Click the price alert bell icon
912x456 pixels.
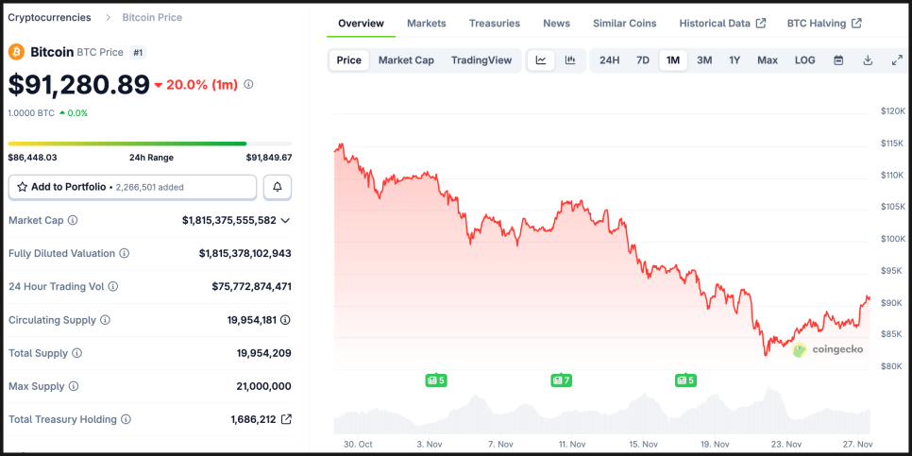278,187
